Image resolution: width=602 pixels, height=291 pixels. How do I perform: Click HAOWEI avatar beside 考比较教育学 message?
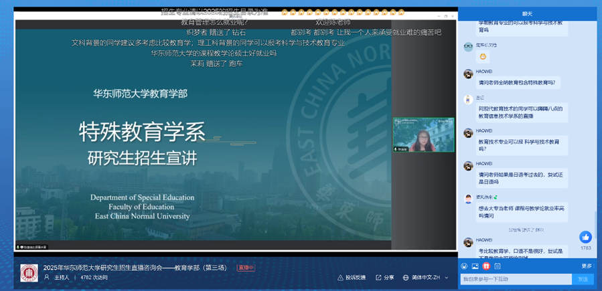tap(468, 242)
